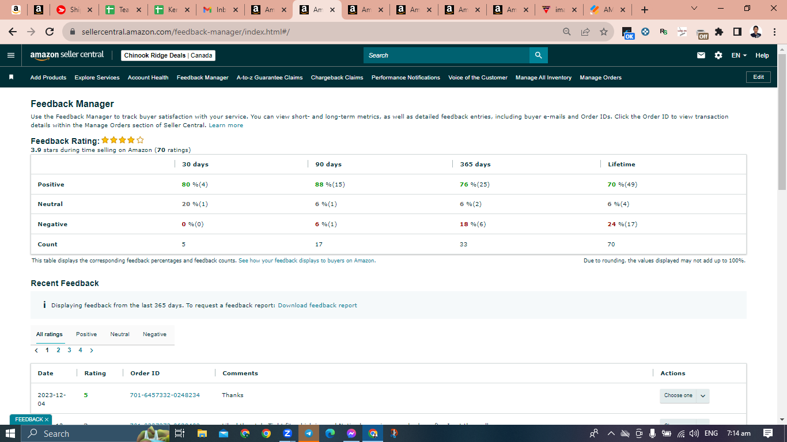Viewport: 787px width, 442px height.
Task: Open order 701-6457332-0248234
Action: click(x=165, y=395)
